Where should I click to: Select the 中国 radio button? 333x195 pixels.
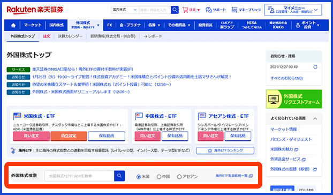(159, 177)
